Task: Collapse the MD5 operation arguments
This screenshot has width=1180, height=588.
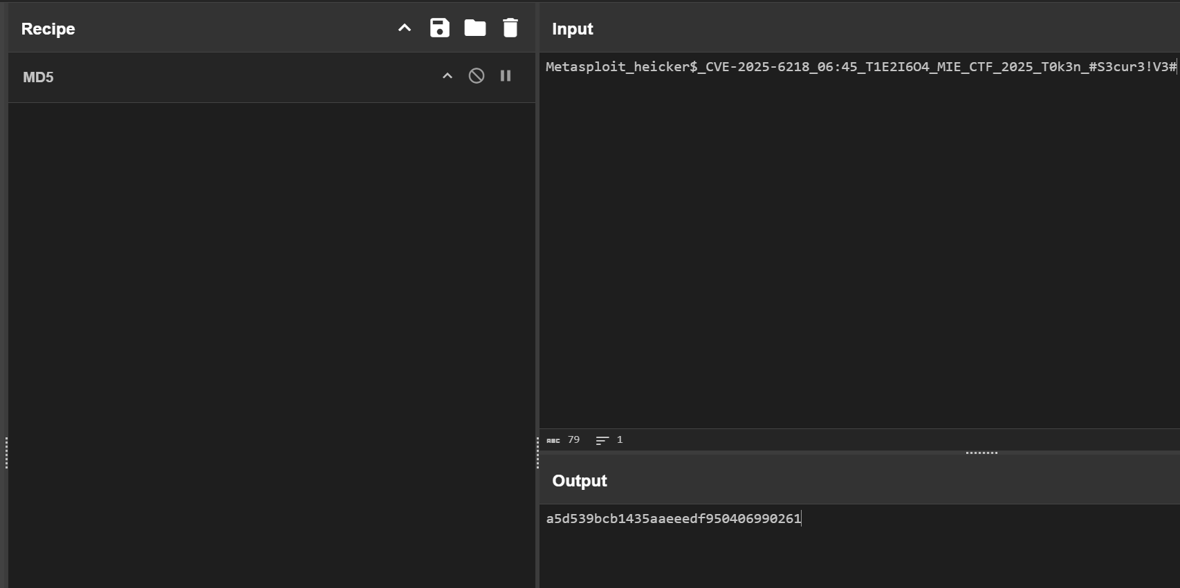Action: [448, 76]
